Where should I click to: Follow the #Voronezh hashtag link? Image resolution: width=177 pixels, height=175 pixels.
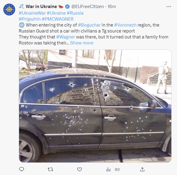(x=125, y=25)
